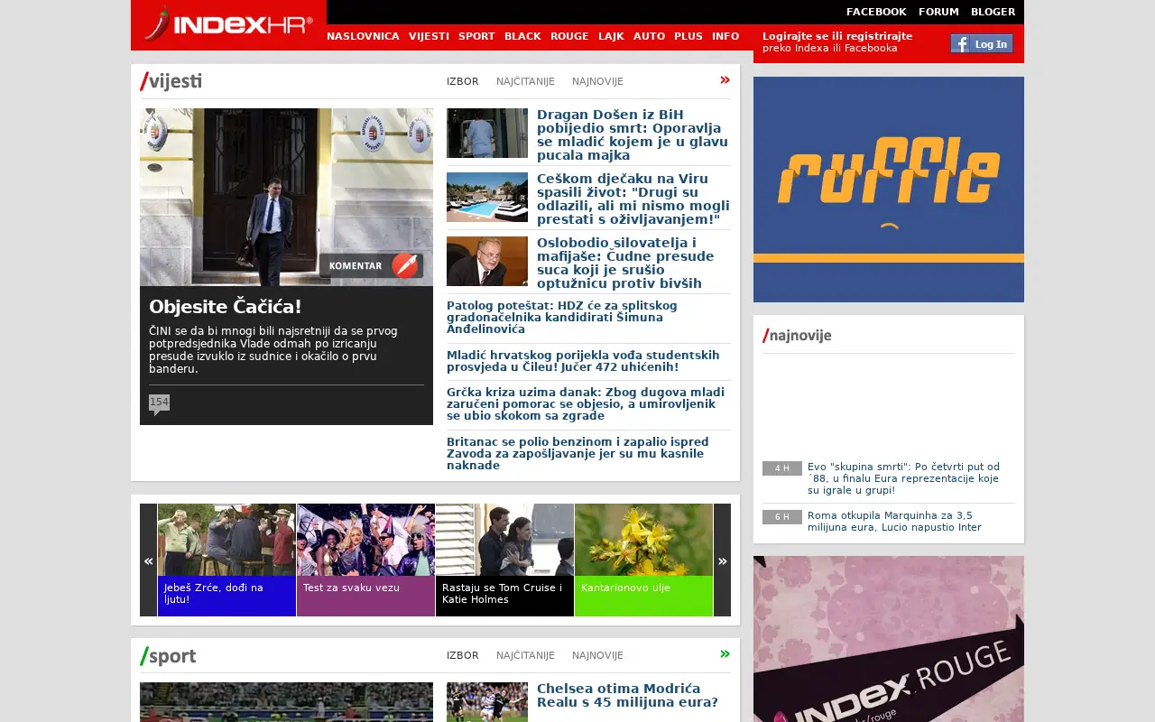The image size is (1155, 722).
Task: Click the ruffle advertisement banner
Action: 889,190
